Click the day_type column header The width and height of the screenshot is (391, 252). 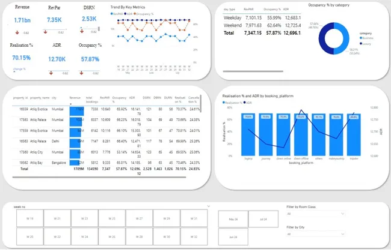pyautogui.click(x=229, y=9)
